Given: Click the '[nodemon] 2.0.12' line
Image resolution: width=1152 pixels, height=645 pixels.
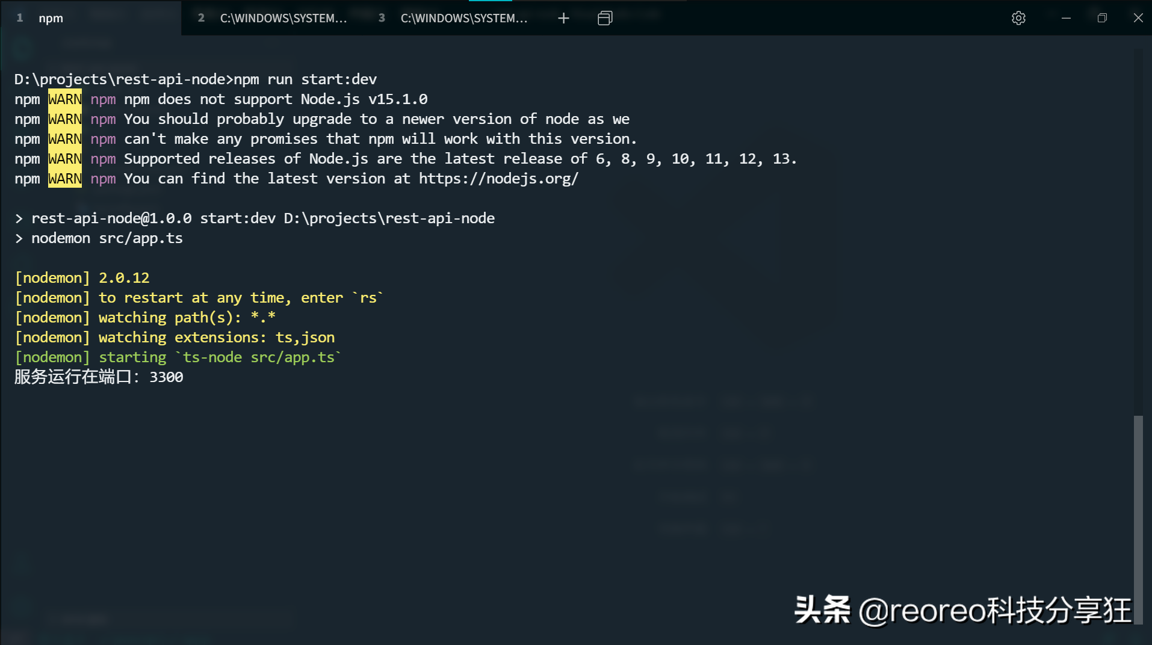Looking at the screenshot, I should pos(82,278).
